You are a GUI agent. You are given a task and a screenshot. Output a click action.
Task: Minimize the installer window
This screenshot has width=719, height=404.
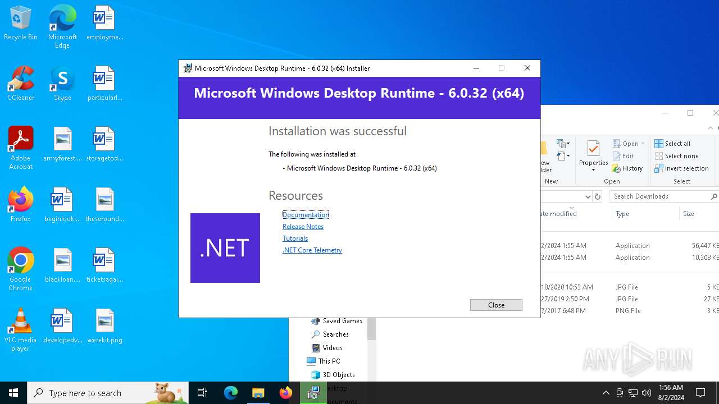pos(476,68)
